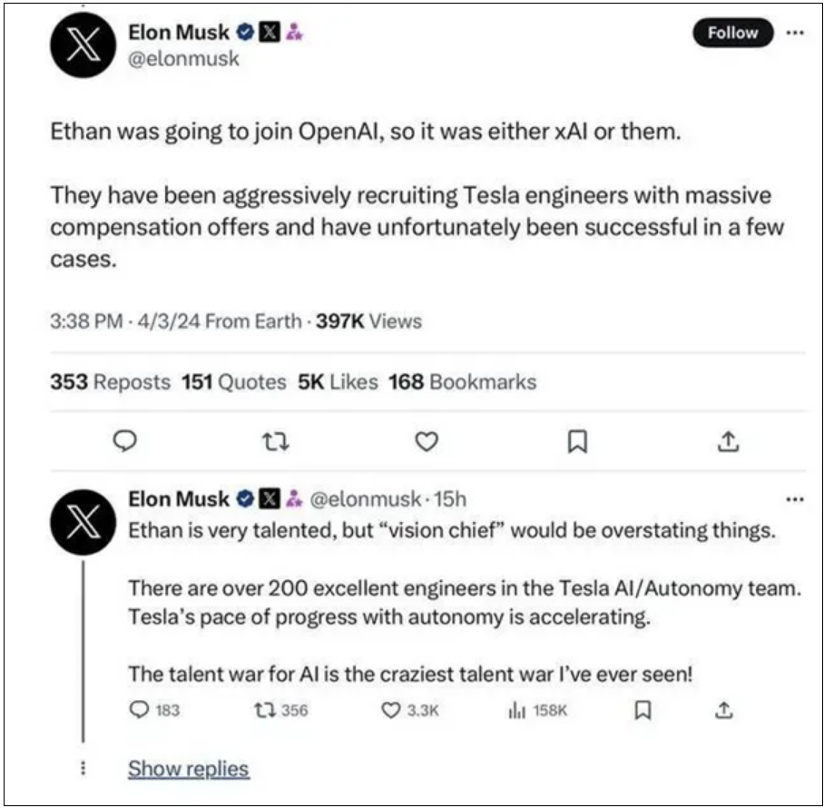Click the reply icon showing 183

(155, 710)
